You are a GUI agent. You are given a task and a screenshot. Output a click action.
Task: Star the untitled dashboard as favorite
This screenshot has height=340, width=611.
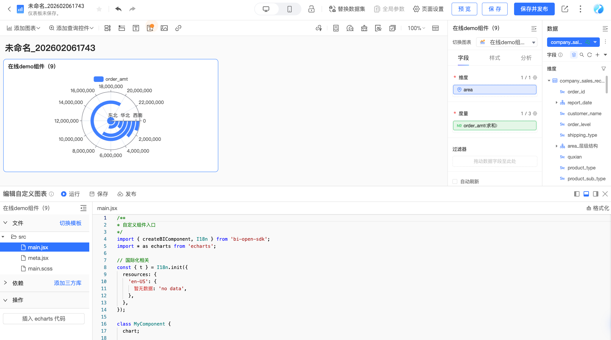point(99,9)
